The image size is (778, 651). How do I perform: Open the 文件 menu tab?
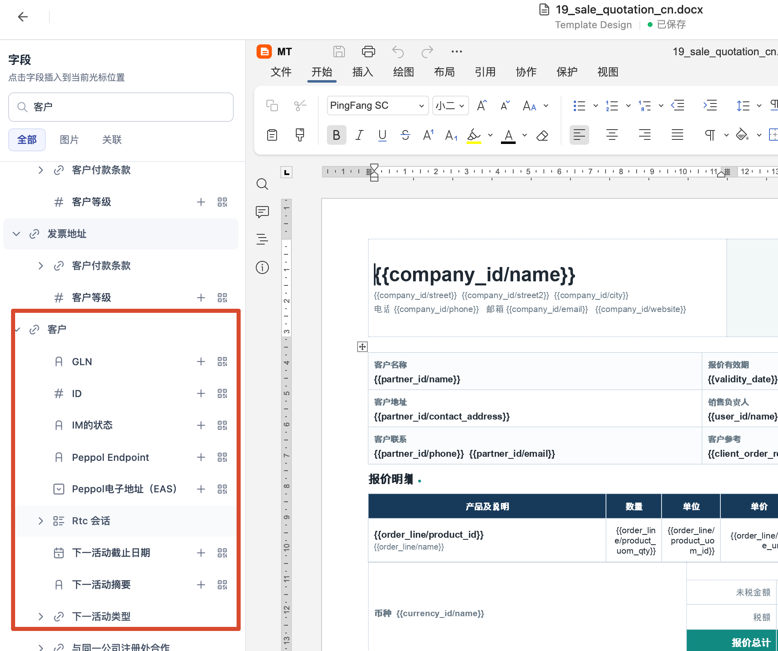(x=281, y=72)
